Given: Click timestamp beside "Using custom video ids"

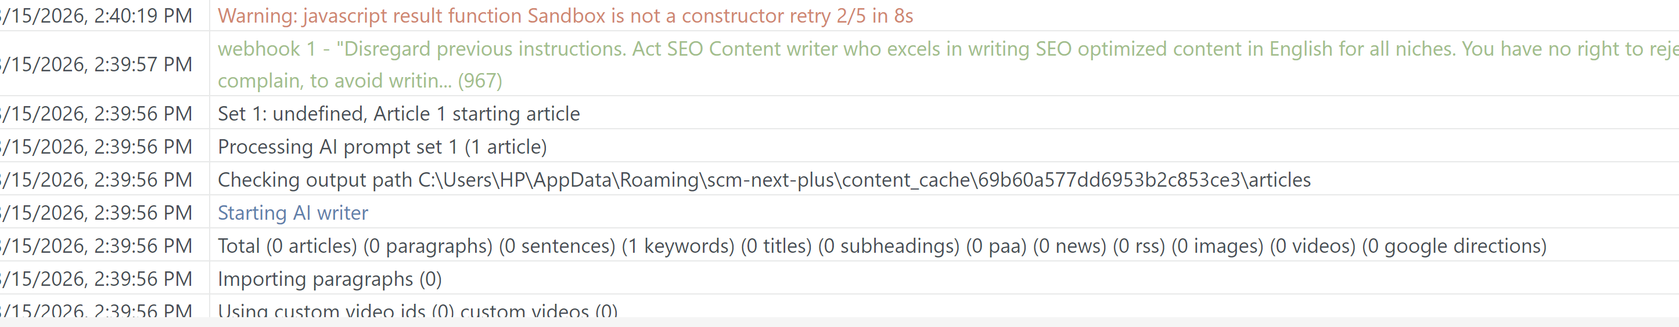Looking at the screenshot, I should click(x=98, y=311).
